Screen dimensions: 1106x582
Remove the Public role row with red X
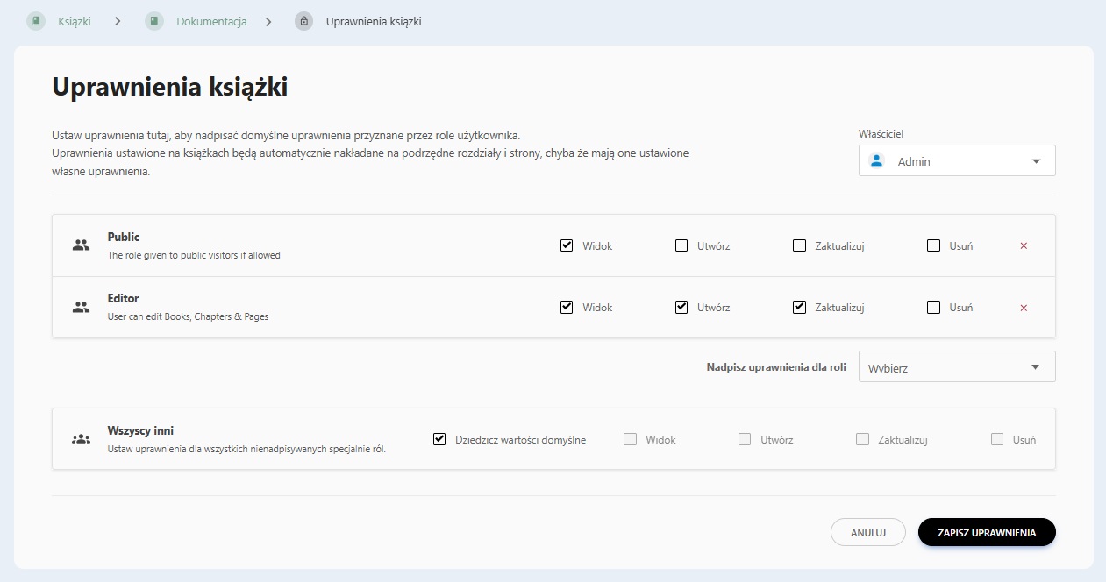tap(1024, 246)
